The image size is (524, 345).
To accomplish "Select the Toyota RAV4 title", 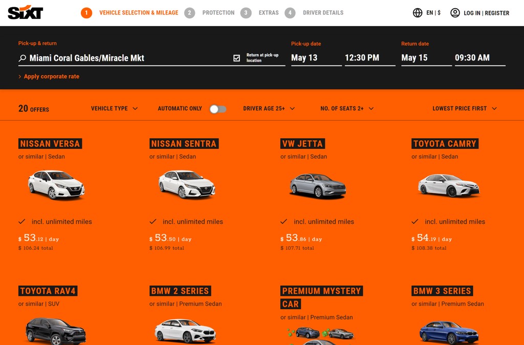I will [48, 291].
